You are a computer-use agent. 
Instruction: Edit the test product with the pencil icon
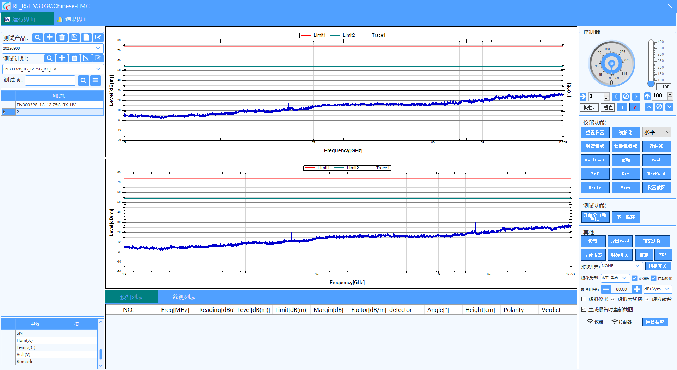coord(98,37)
